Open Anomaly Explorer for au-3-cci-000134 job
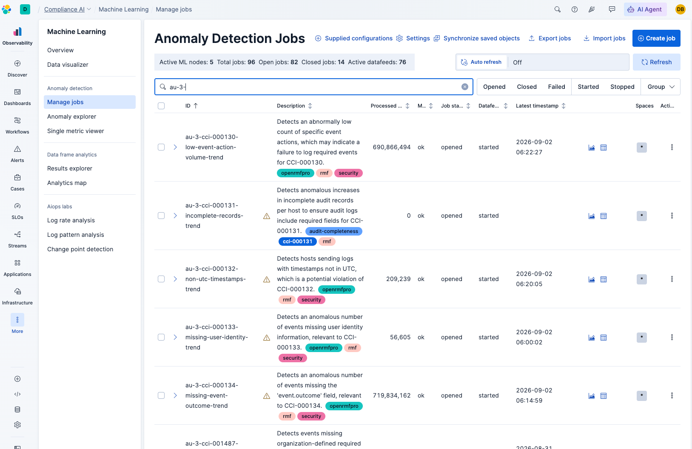Viewport: 692px width, 449px height. tap(604, 396)
